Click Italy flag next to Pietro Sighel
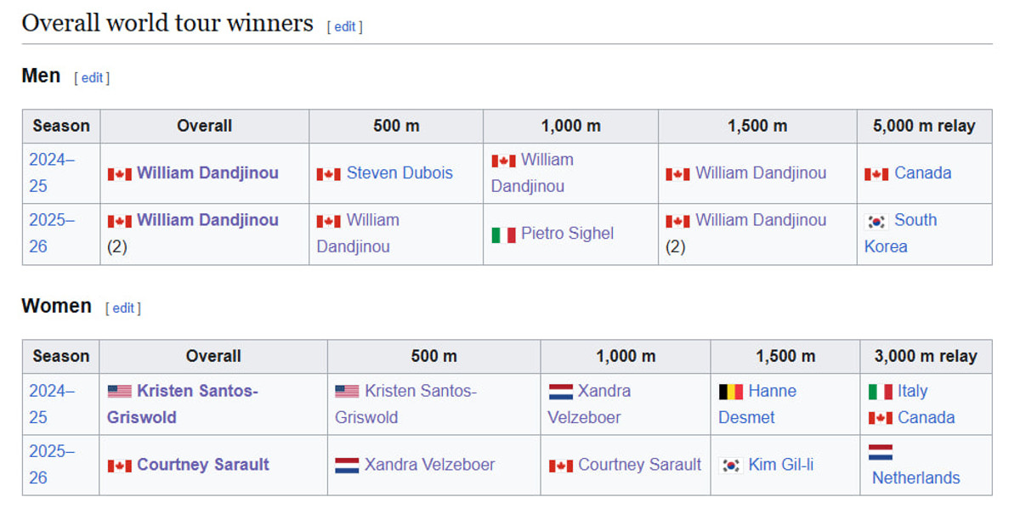The width and height of the screenshot is (1020, 514). point(503,234)
